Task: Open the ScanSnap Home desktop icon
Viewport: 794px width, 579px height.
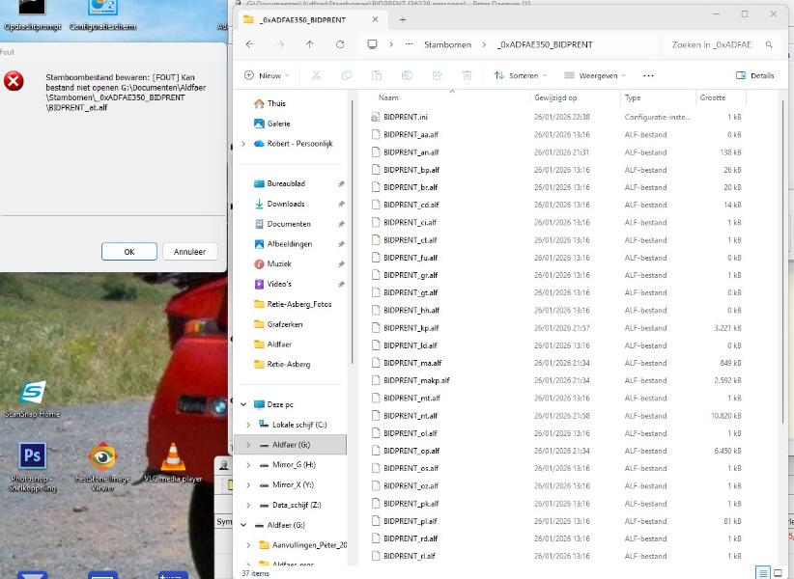Action: pyautogui.click(x=33, y=398)
